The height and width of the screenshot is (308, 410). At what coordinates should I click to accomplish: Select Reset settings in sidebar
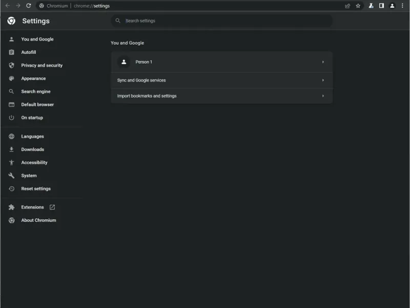click(x=36, y=189)
